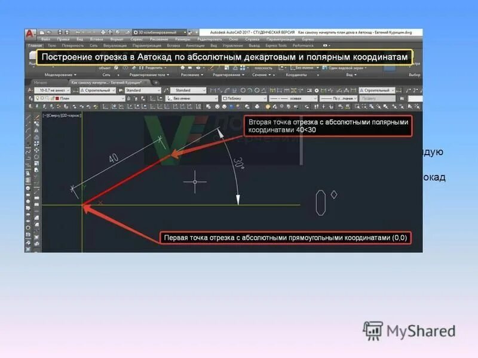Expand the Моделирование ribbon panel
The width and height of the screenshot is (478, 358).
point(60,75)
